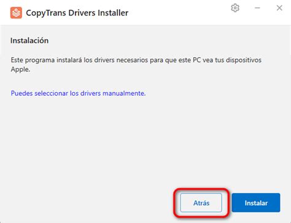Screen dimensions: 291x223
Task: Close the installer with the X icon
Action: point(279,8)
